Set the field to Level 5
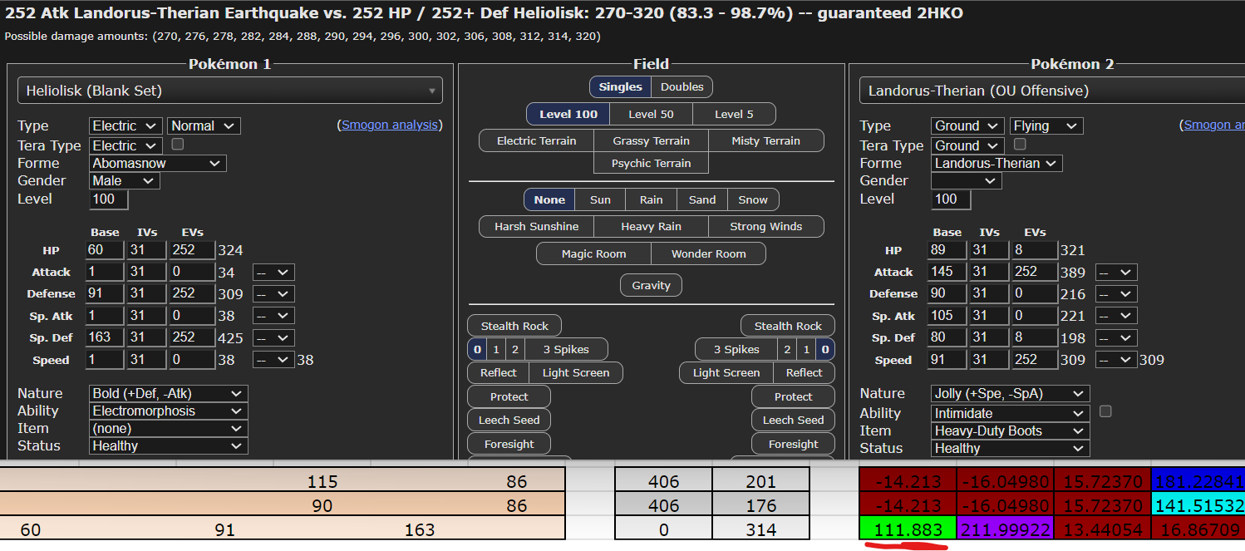This screenshot has height=551, width=1245. 734,114
